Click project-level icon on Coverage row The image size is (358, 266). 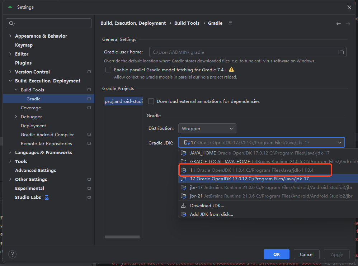tap(89, 108)
